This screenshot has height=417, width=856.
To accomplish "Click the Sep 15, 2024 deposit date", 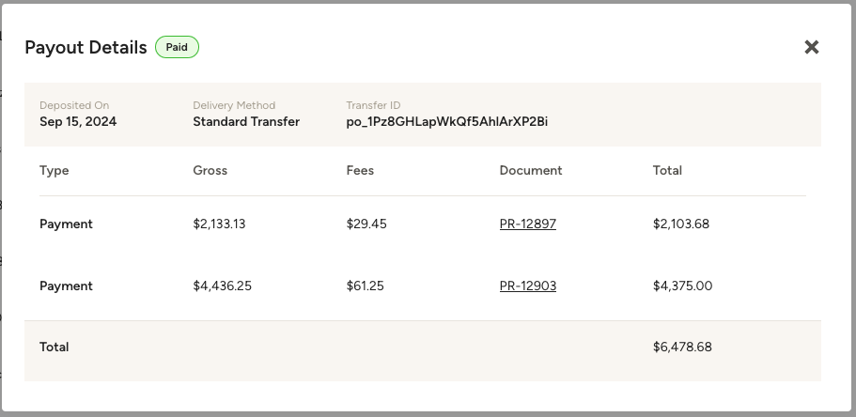I will point(78,122).
